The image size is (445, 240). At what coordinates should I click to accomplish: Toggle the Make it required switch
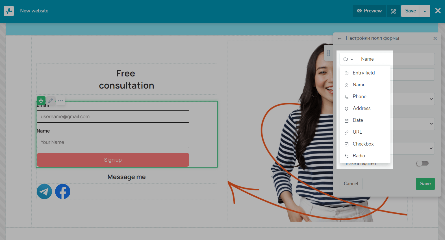[x=423, y=163]
